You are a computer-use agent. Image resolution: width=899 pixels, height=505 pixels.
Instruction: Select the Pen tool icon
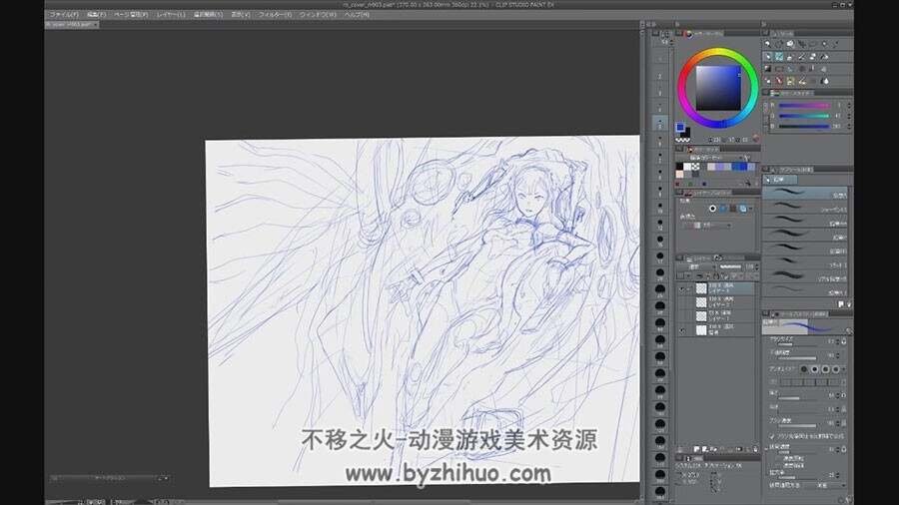click(x=768, y=56)
